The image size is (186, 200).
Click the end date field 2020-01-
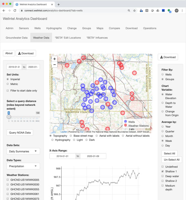tap(33, 67)
